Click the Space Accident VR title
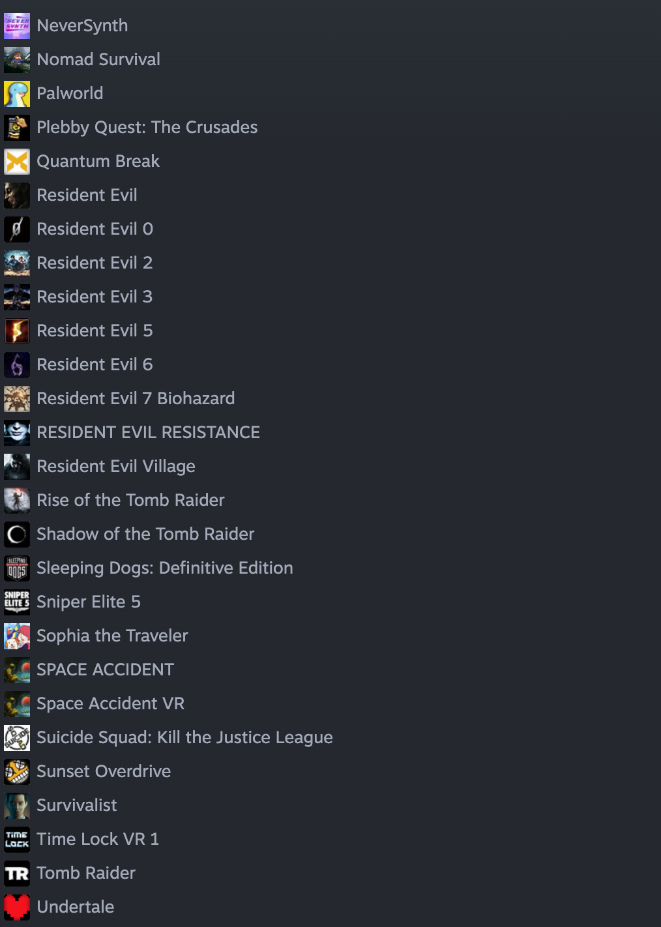This screenshot has width=661, height=927. [x=111, y=703]
